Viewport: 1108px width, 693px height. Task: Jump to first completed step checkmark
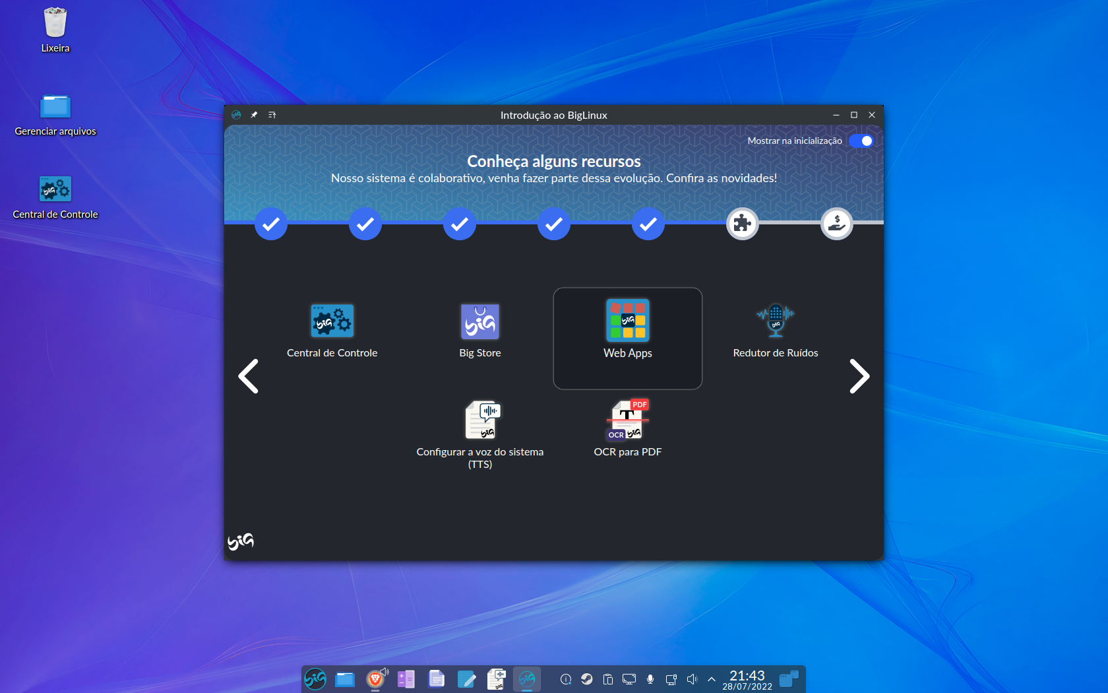(271, 224)
